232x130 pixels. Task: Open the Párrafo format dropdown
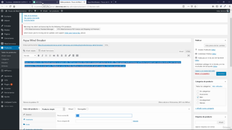point(30,56)
